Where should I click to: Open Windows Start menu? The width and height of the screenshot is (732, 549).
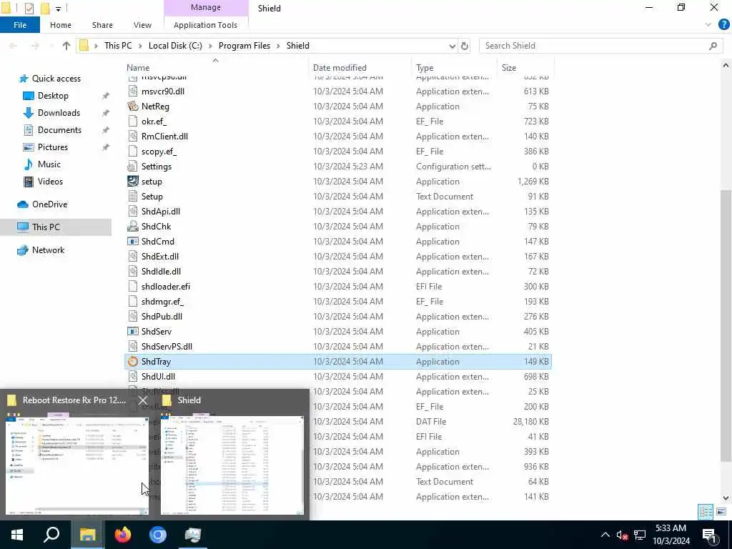pyautogui.click(x=17, y=535)
